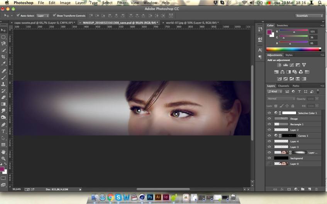Click the foreground color swatch in Color panel

(269, 32)
